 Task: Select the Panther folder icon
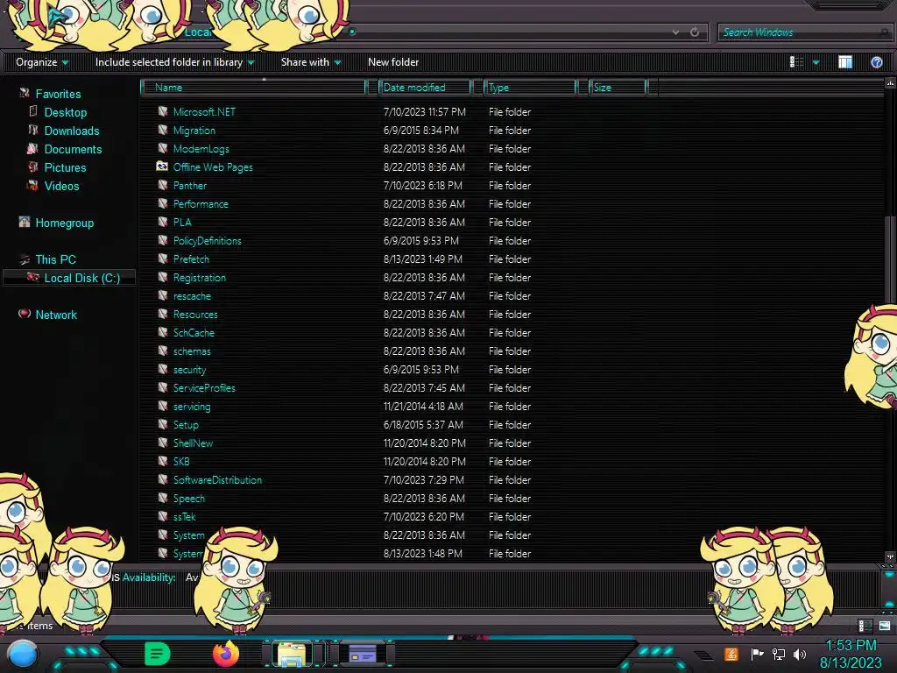click(162, 185)
